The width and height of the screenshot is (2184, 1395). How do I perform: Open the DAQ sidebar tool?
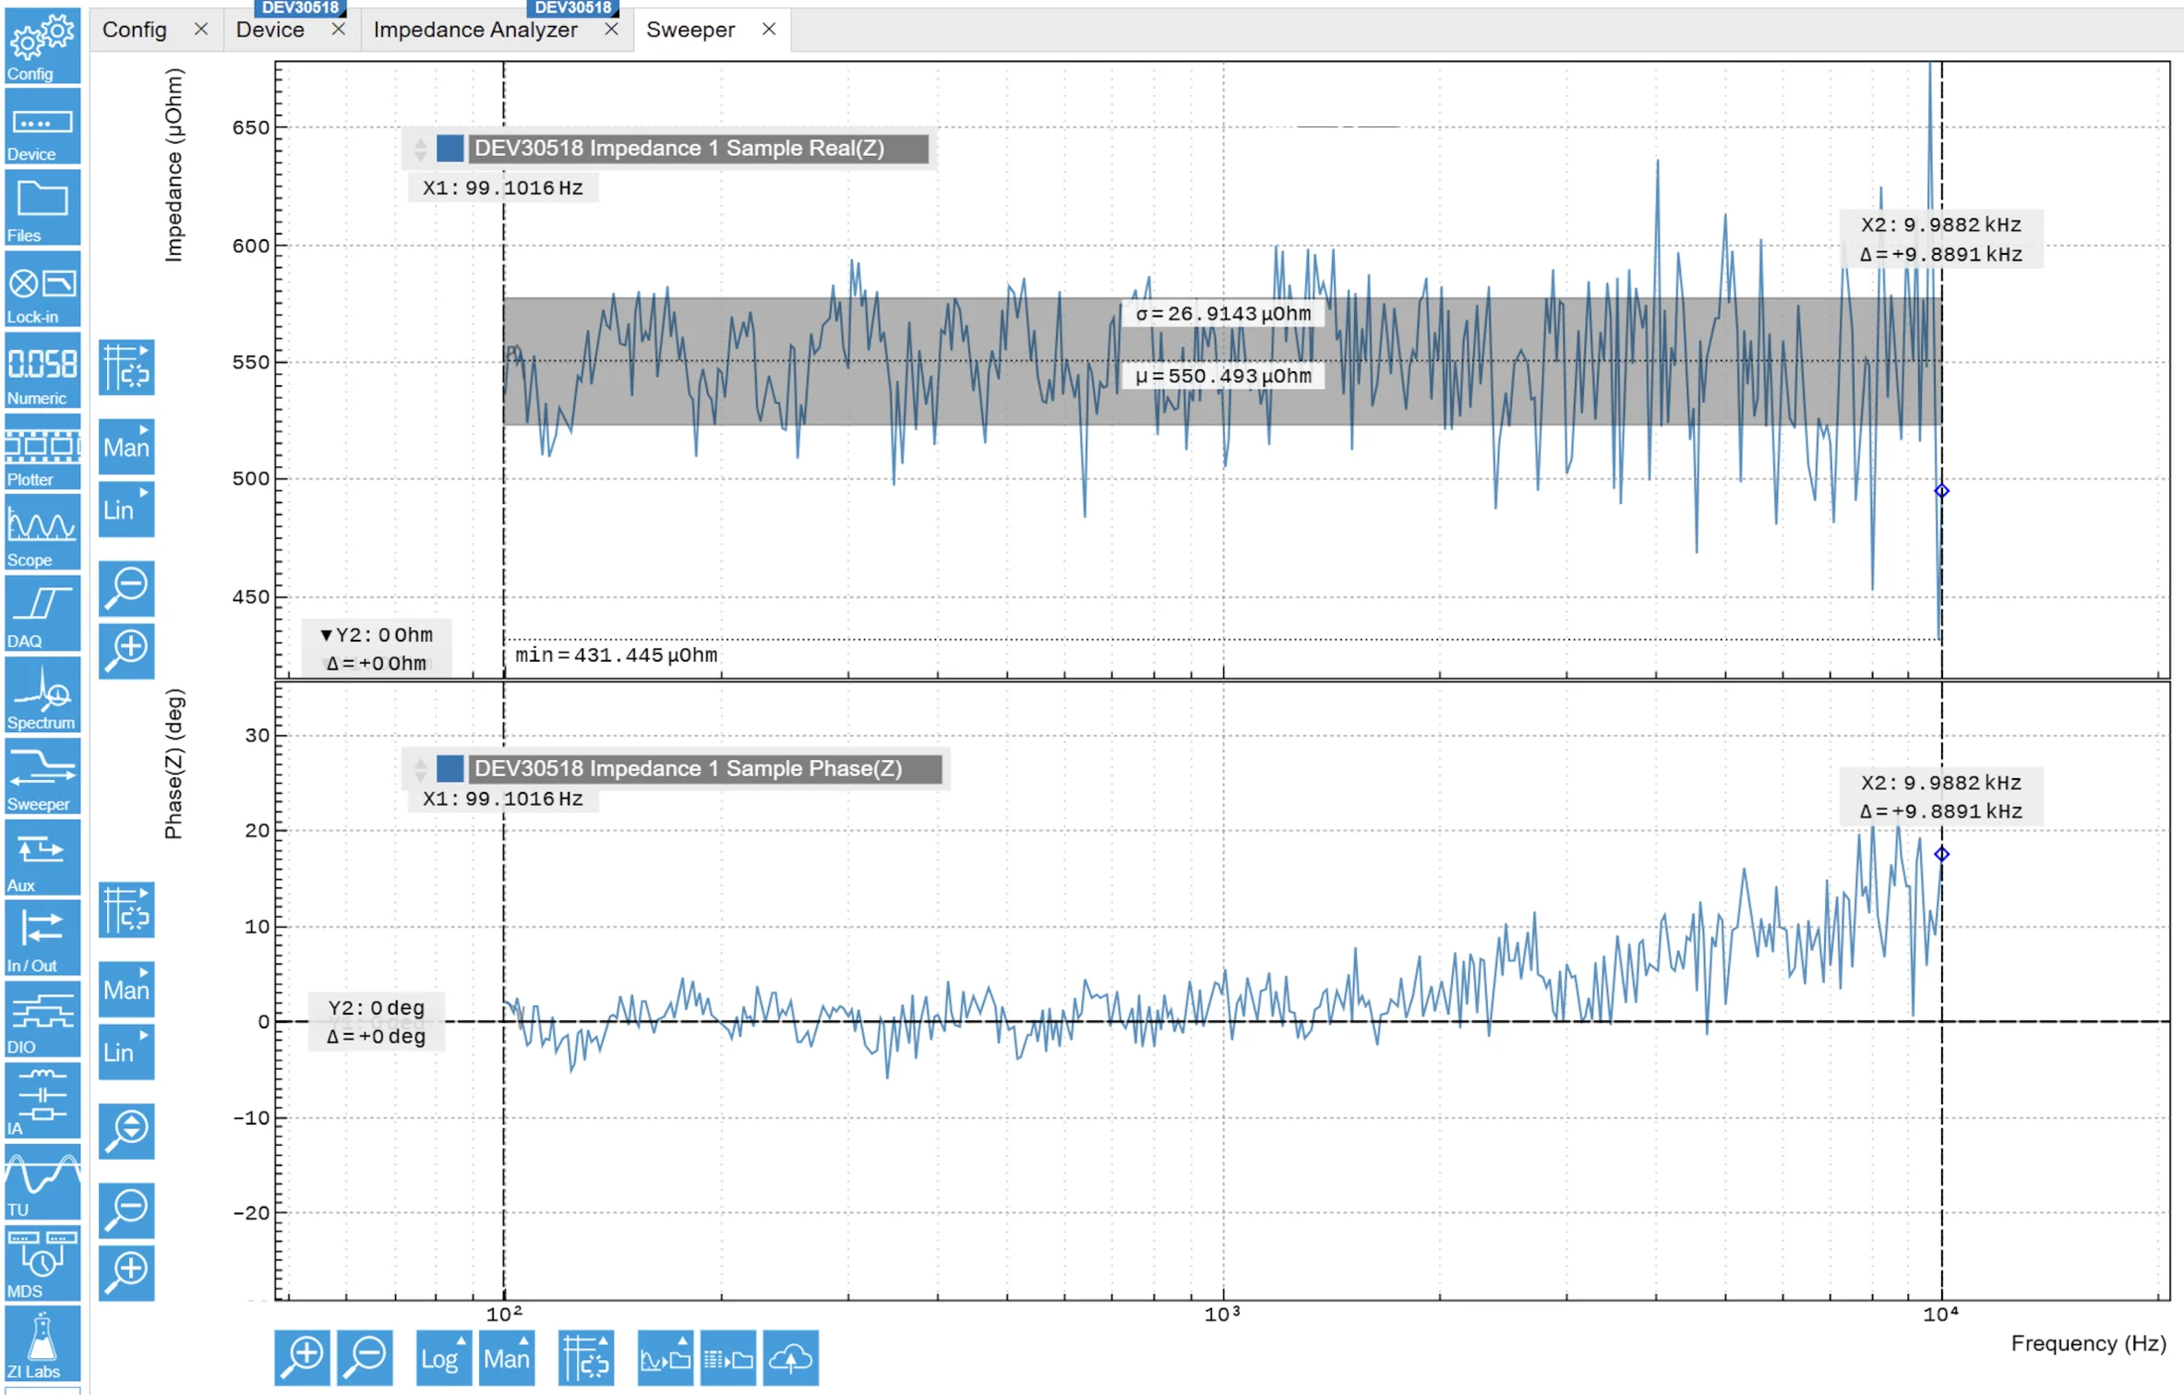(42, 614)
